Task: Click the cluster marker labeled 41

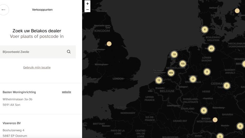Action: click(211, 48)
